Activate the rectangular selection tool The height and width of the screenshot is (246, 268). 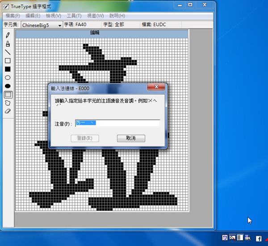tap(8, 94)
